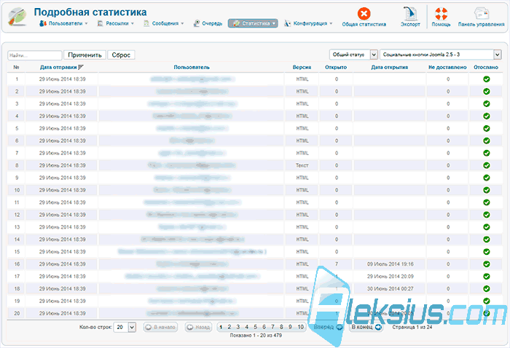Image resolution: width=510 pixels, height=348 pixels.
Task: Open the Статистика menu
Action: click(x=253, y=23)
